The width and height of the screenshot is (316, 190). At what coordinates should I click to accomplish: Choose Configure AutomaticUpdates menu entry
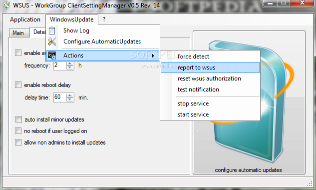tap(103, 41)
